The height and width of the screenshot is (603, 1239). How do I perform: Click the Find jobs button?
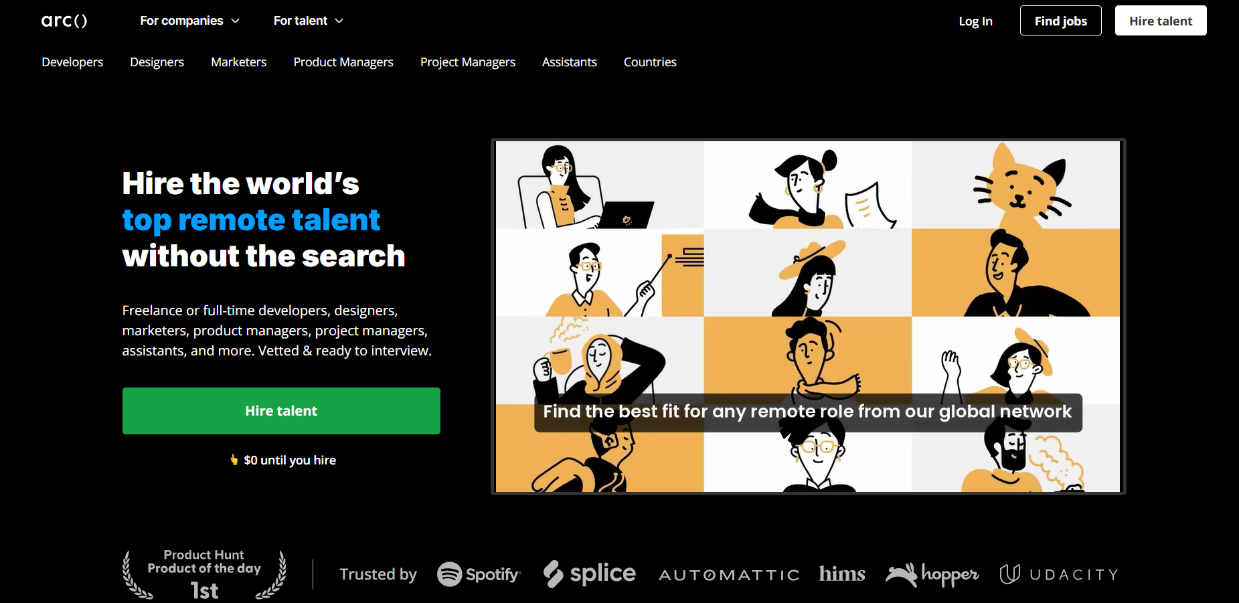coord(1060,21)
